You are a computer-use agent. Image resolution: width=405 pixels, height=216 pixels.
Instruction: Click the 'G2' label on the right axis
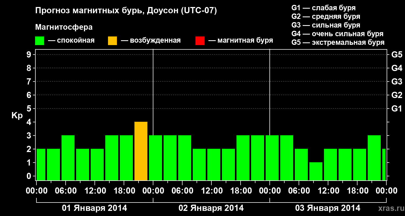click(397, 95)
